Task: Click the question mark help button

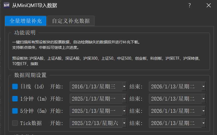Action: [190, 5]
